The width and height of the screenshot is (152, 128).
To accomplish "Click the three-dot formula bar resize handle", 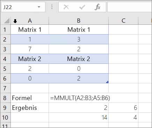I will [52, 7].
